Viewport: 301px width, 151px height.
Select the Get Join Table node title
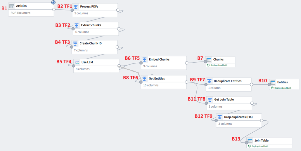224,99
